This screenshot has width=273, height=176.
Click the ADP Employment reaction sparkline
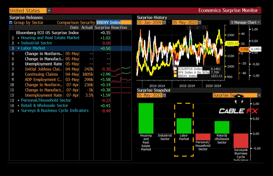point(121,79)
